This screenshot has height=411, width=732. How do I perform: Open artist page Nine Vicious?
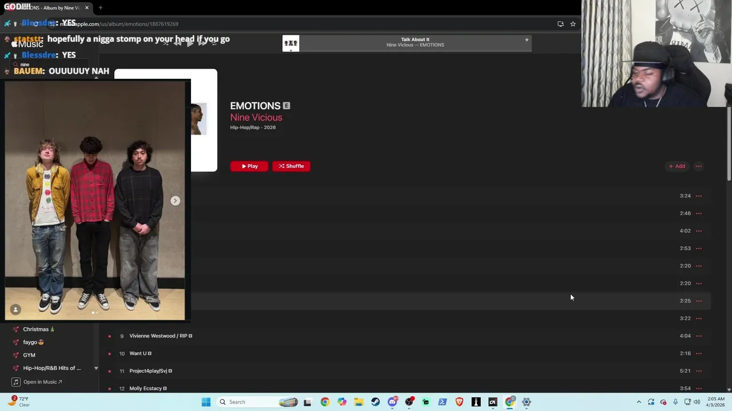click(x=256, y=118)
